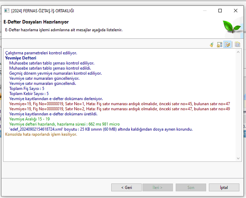The height and width of the screenshot is (198, 246).
Task: Maximize the E-Defter wizard window
Action: pos(220,11)
